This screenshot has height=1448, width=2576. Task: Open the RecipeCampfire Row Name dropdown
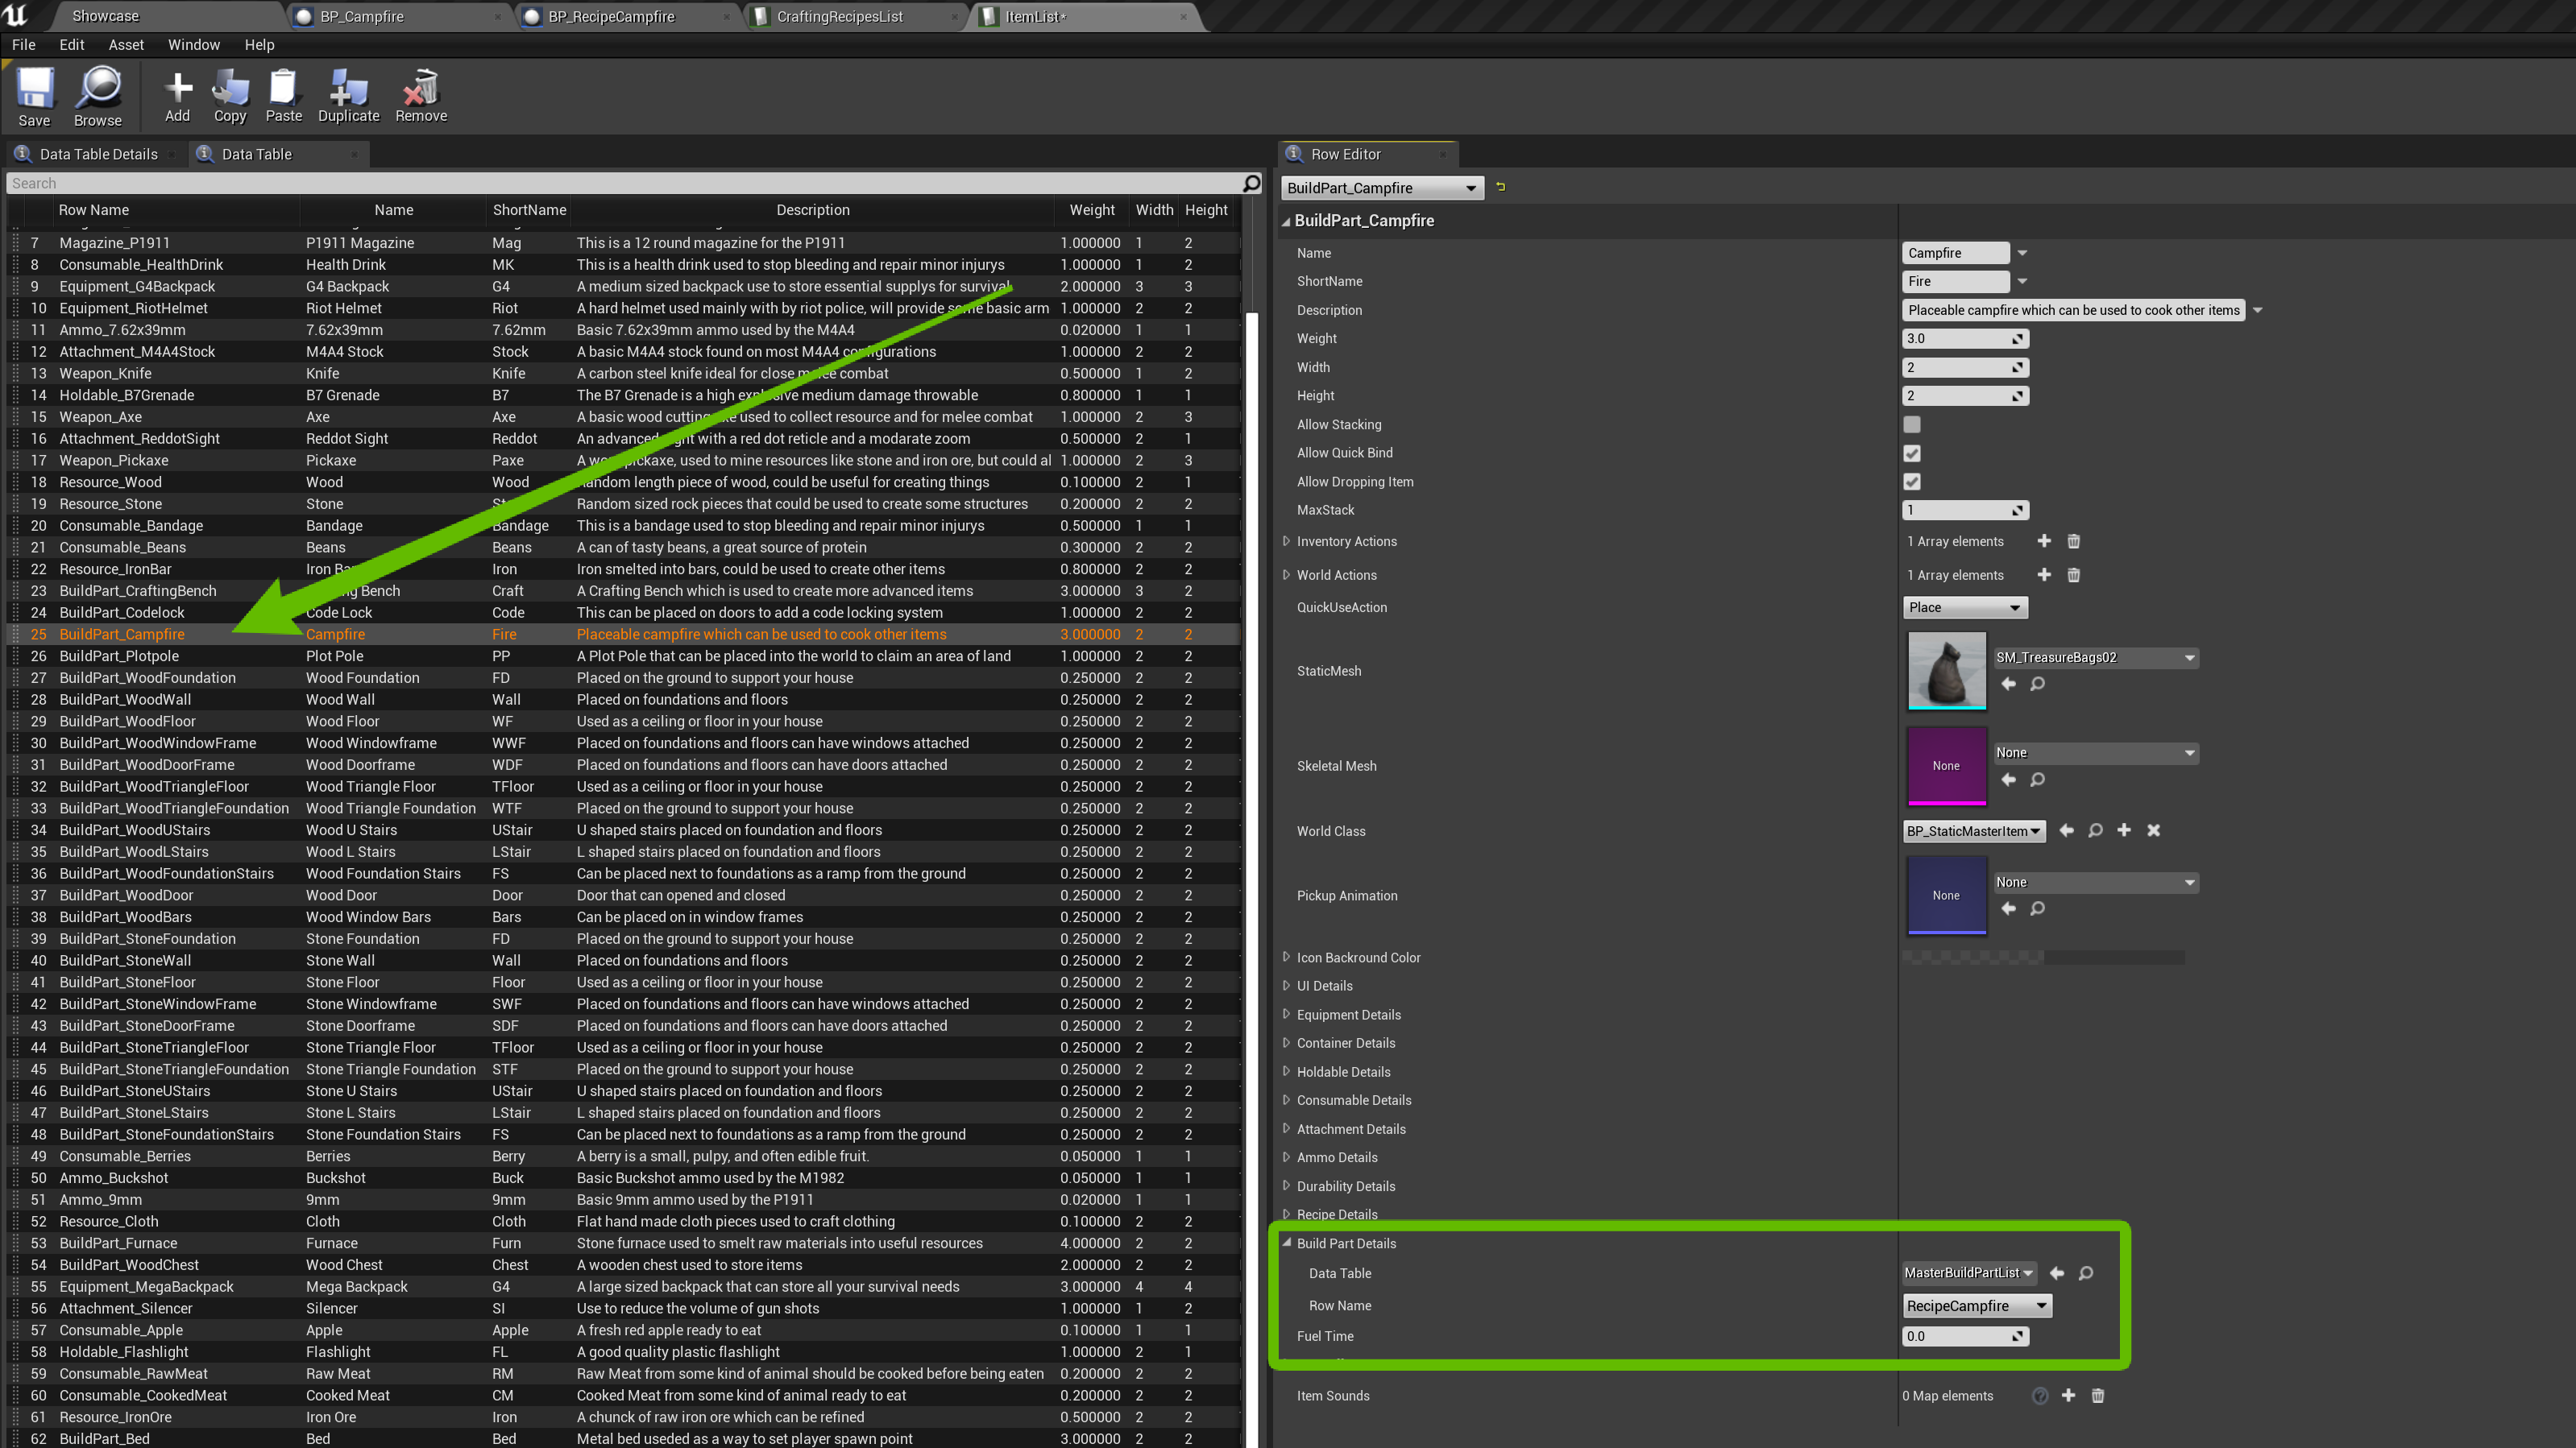click(x=1976, y=1305)
